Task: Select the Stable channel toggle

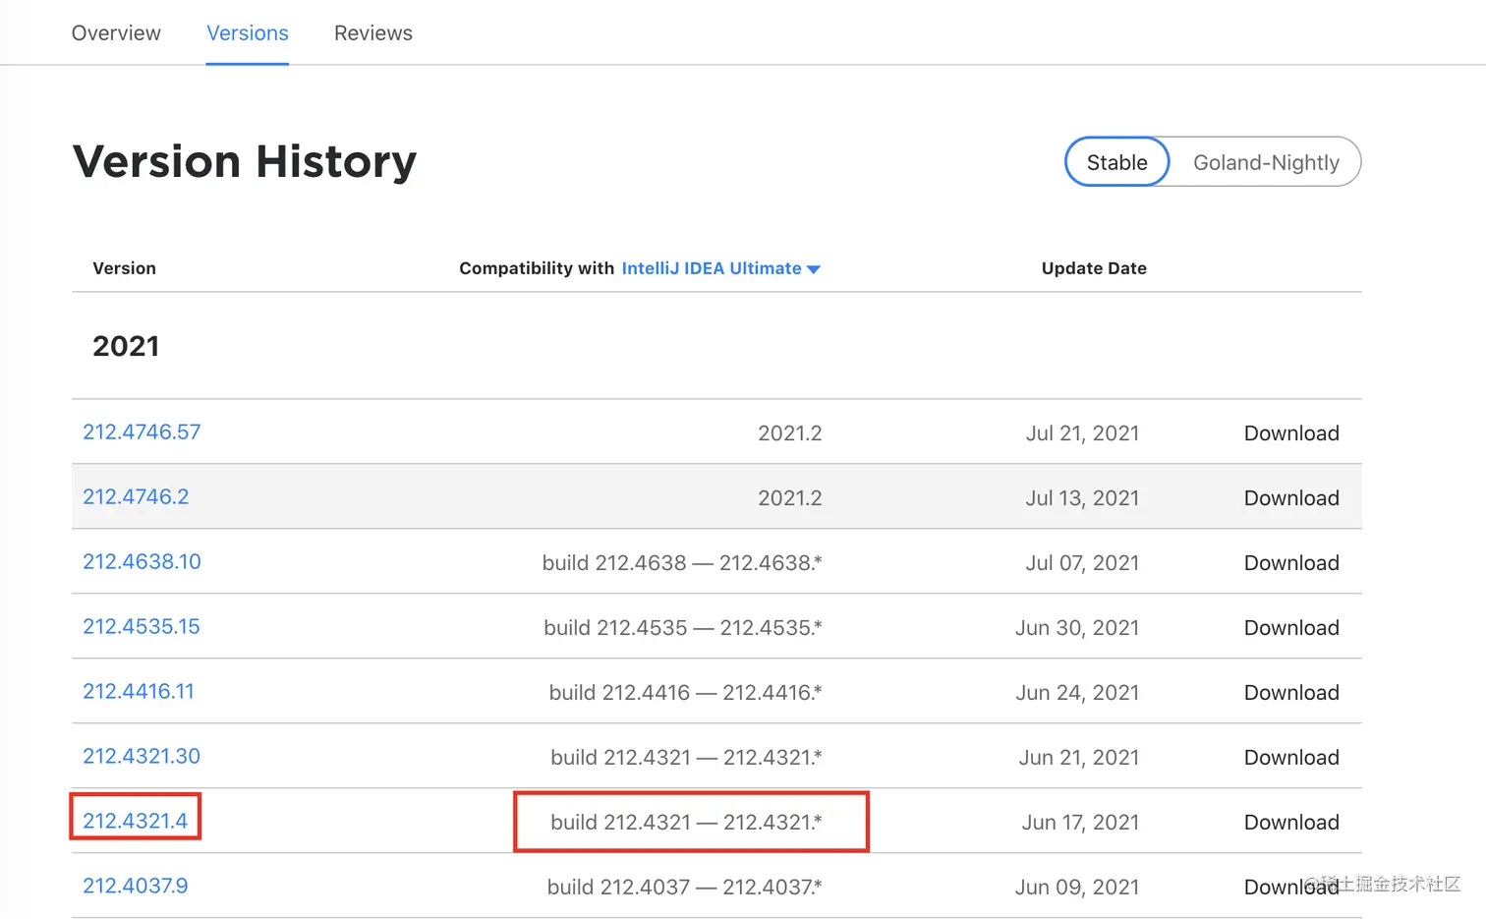Action: click(x=1116, y=162)
